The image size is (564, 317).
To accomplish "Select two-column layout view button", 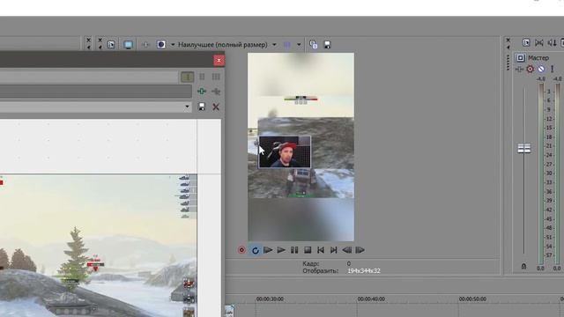I will coord(202,77).
